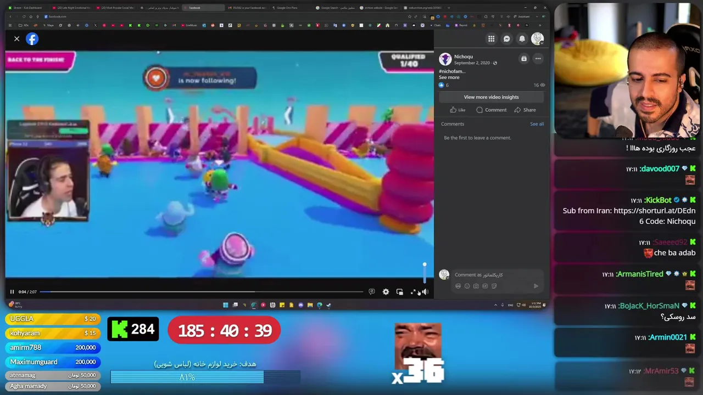
Task: Switch to Late Night Emotional tab
Action: coord(71,8)
